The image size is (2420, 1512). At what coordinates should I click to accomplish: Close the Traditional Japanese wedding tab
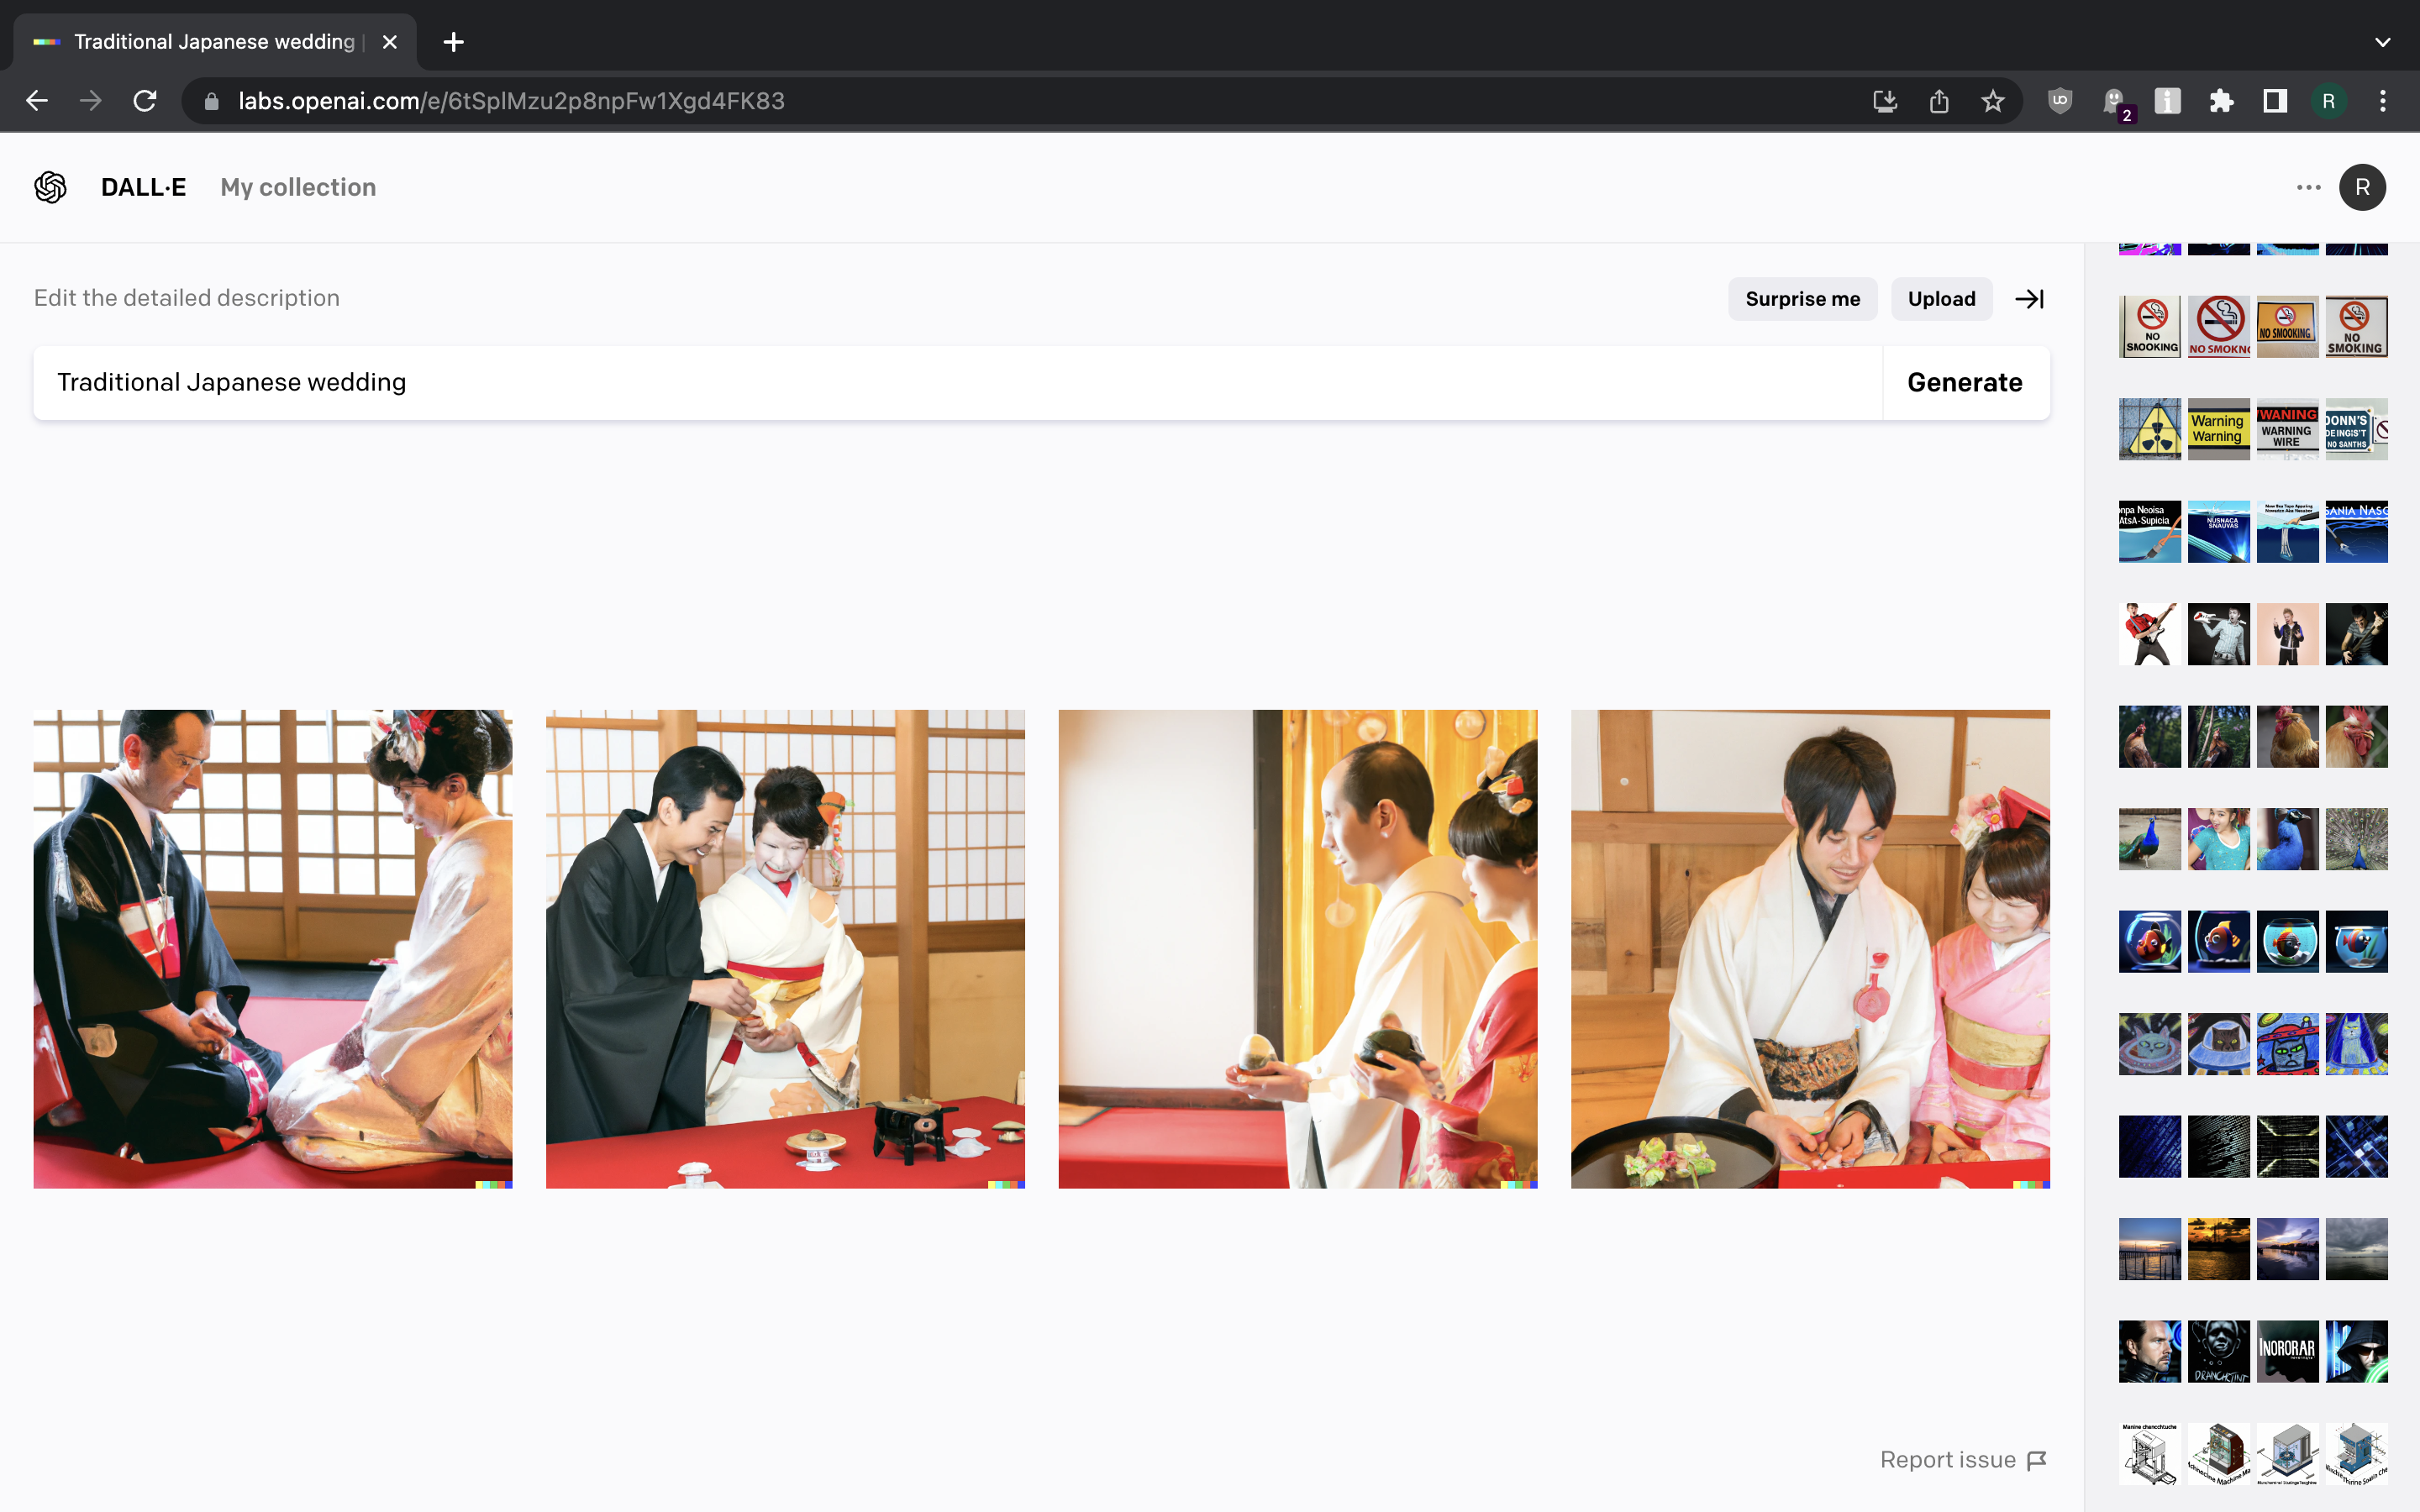coord(390,42)
